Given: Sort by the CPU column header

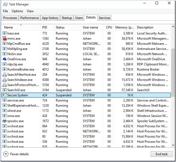Looking at the screenshot, I should point(109,27).
